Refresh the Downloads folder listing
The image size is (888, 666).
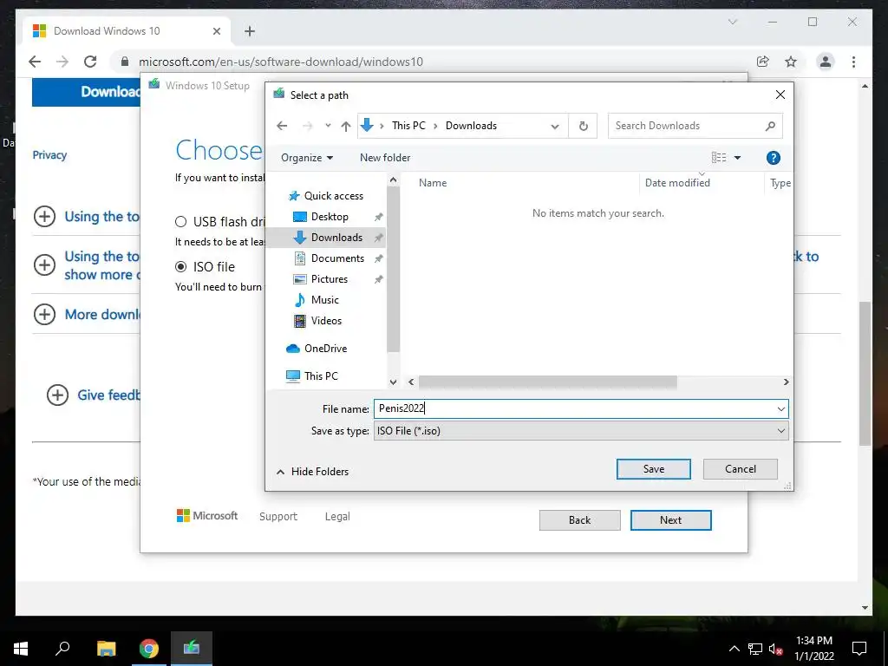(584, 126)
